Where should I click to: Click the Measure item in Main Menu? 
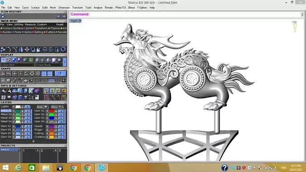[x=30, y=24]
